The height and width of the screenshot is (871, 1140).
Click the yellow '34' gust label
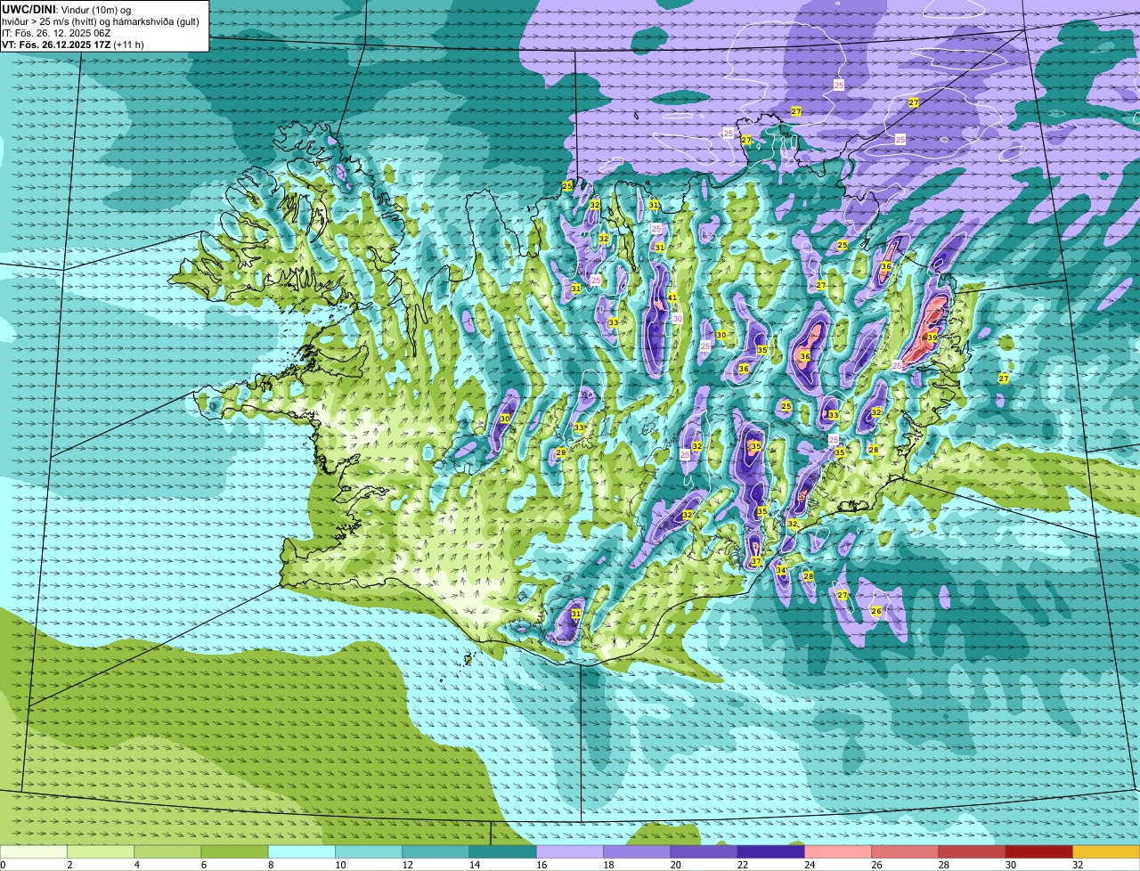pos(781,570)
